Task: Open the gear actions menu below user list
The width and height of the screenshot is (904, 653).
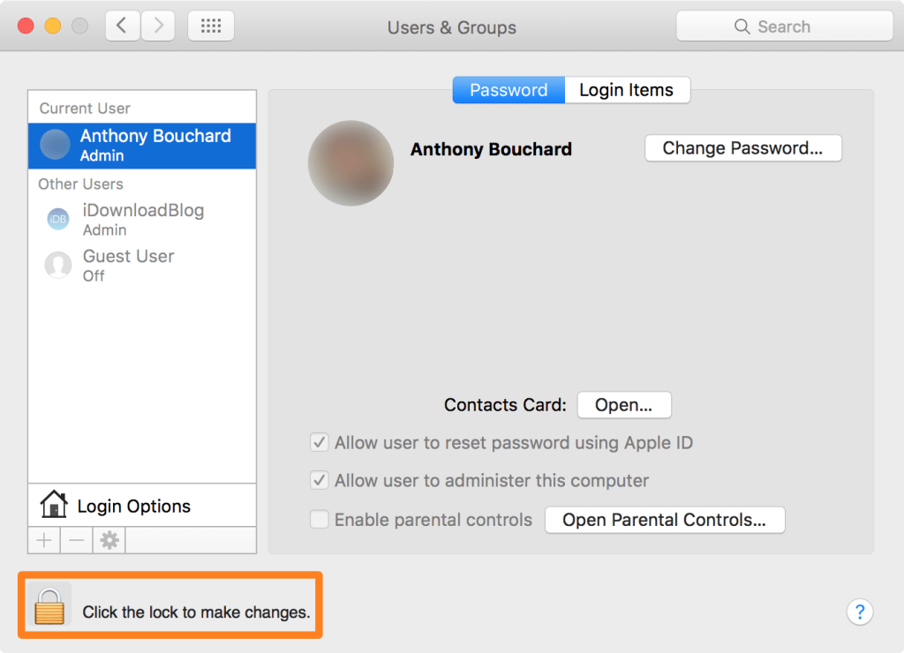Action: [x=109, y=540]
